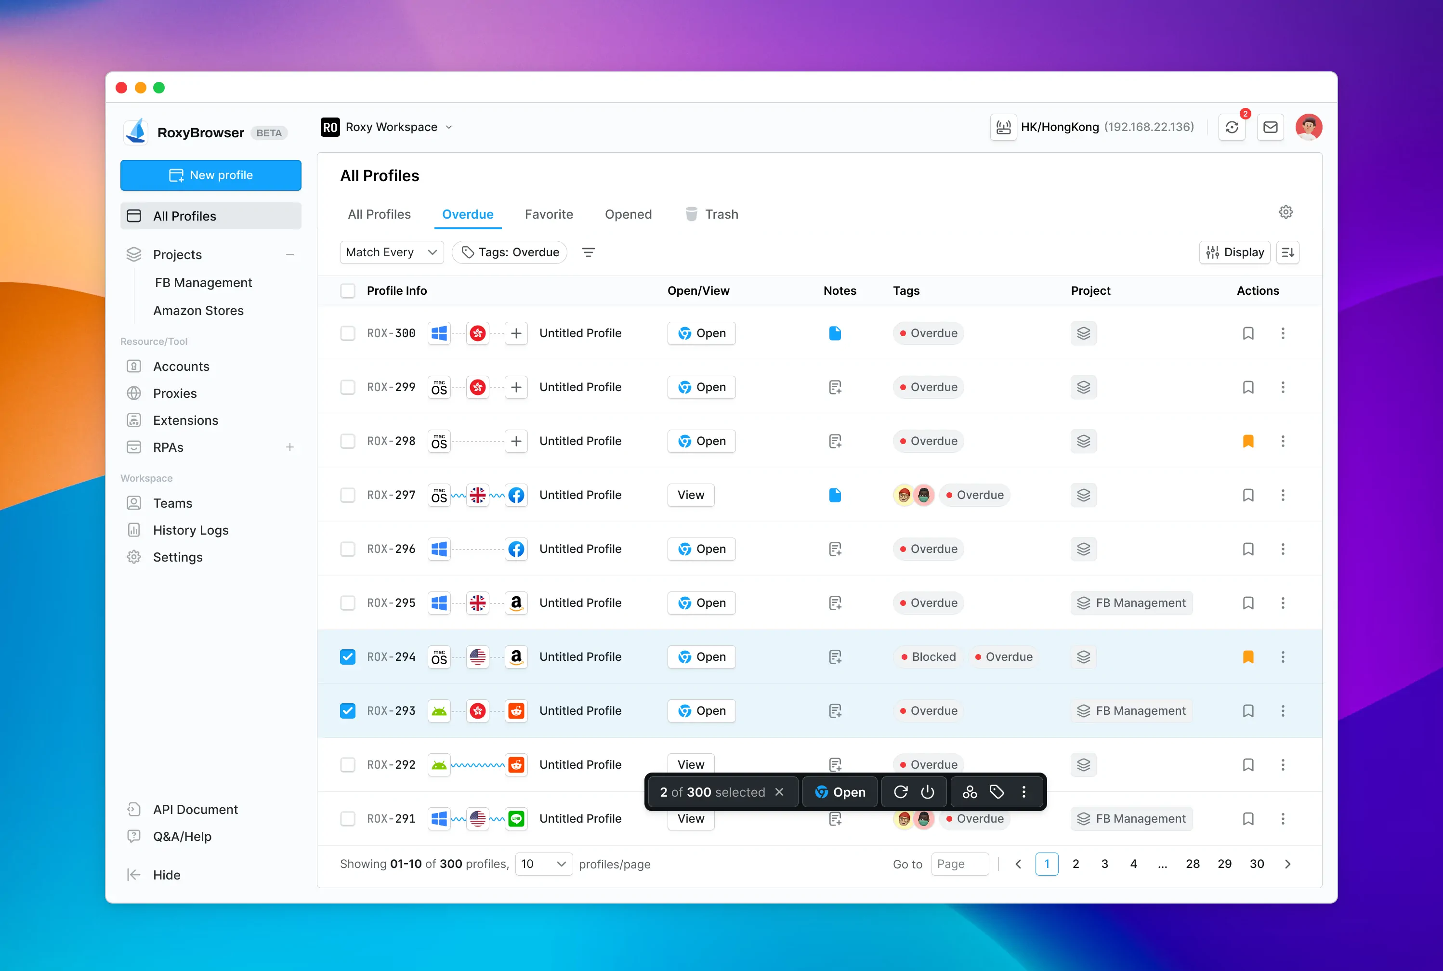The width and height of the screenshot is (1443, 971).
Task: Click the group icon in the selection bar
Action: coord(970,792)
